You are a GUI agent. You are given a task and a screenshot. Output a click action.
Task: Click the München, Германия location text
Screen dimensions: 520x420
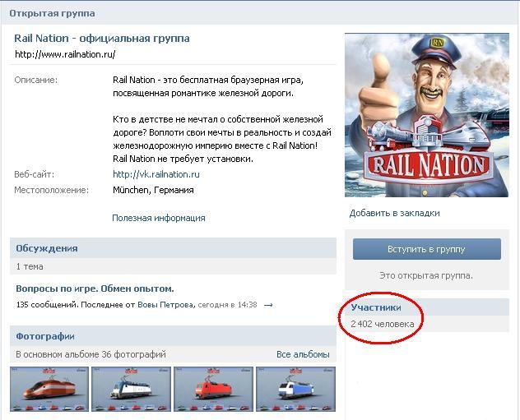tap(153, 190)
